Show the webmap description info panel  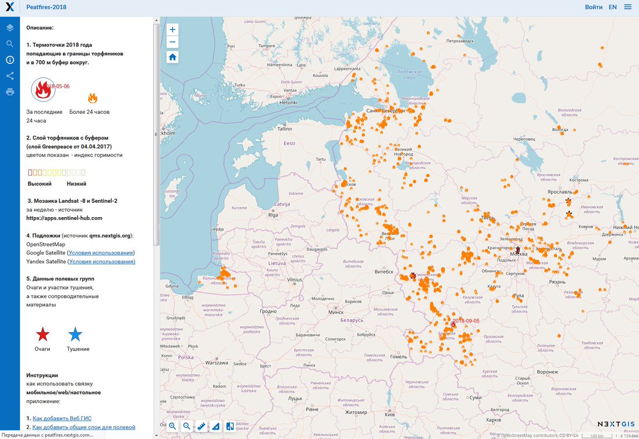click(10, 60)
